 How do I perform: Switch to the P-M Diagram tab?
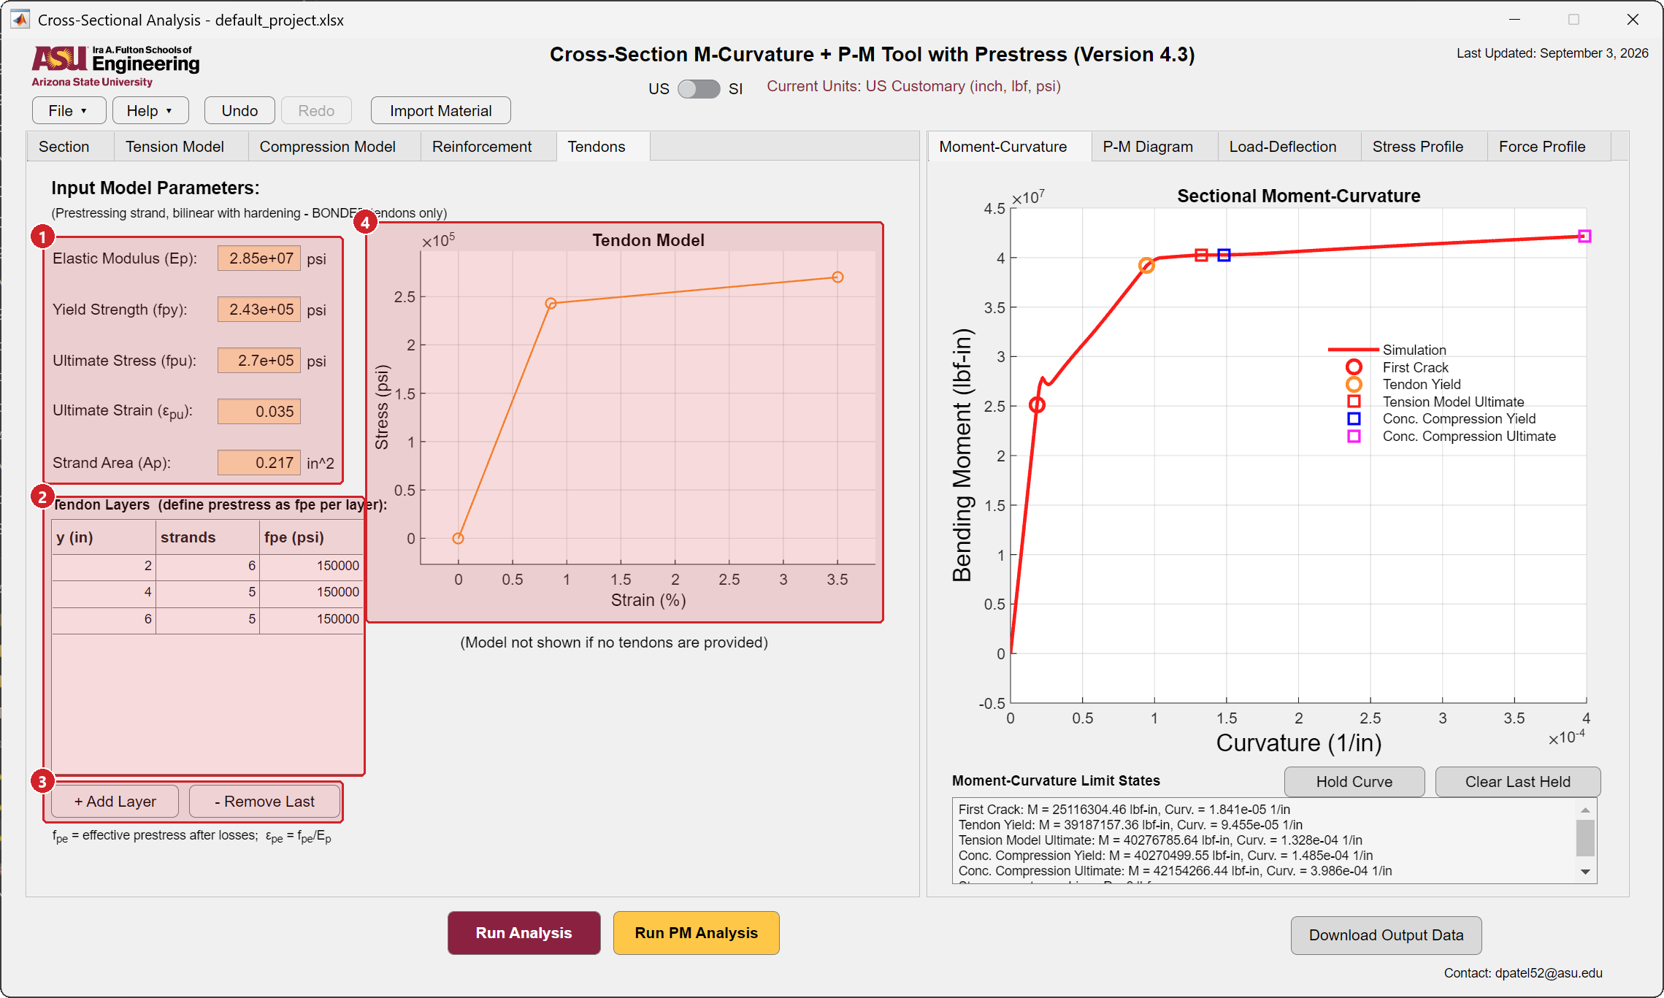point(1147,147)
